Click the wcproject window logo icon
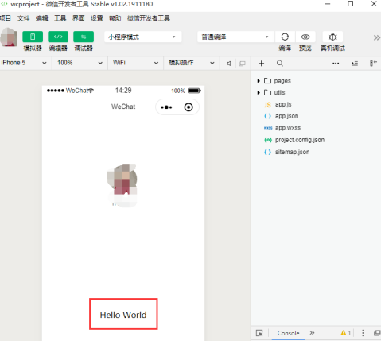The height and width of the screenshot is (341, 381). click(x=4, y=4)
